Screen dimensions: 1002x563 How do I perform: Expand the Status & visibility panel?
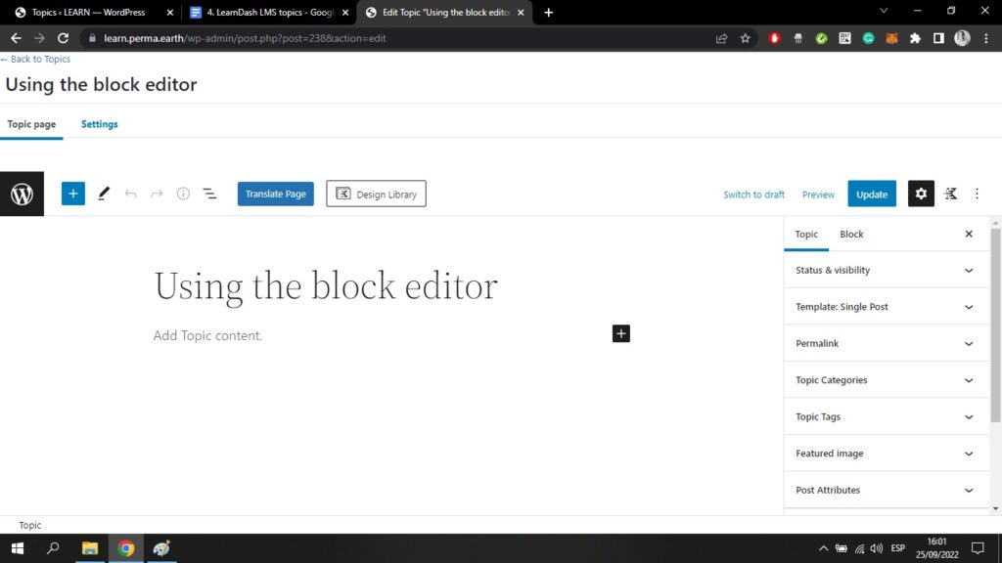pyautogui.click(x=885, y=270)
